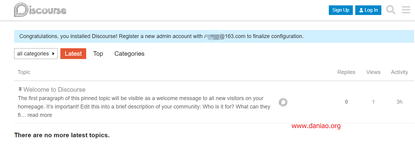Click the Topic column header
The image size is (415, 148).
(24, 72)
